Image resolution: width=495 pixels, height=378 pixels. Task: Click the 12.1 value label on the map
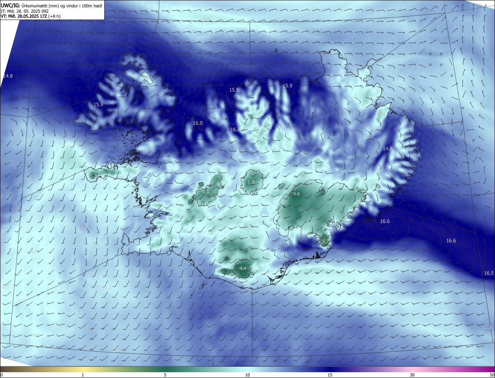(487, 327)
